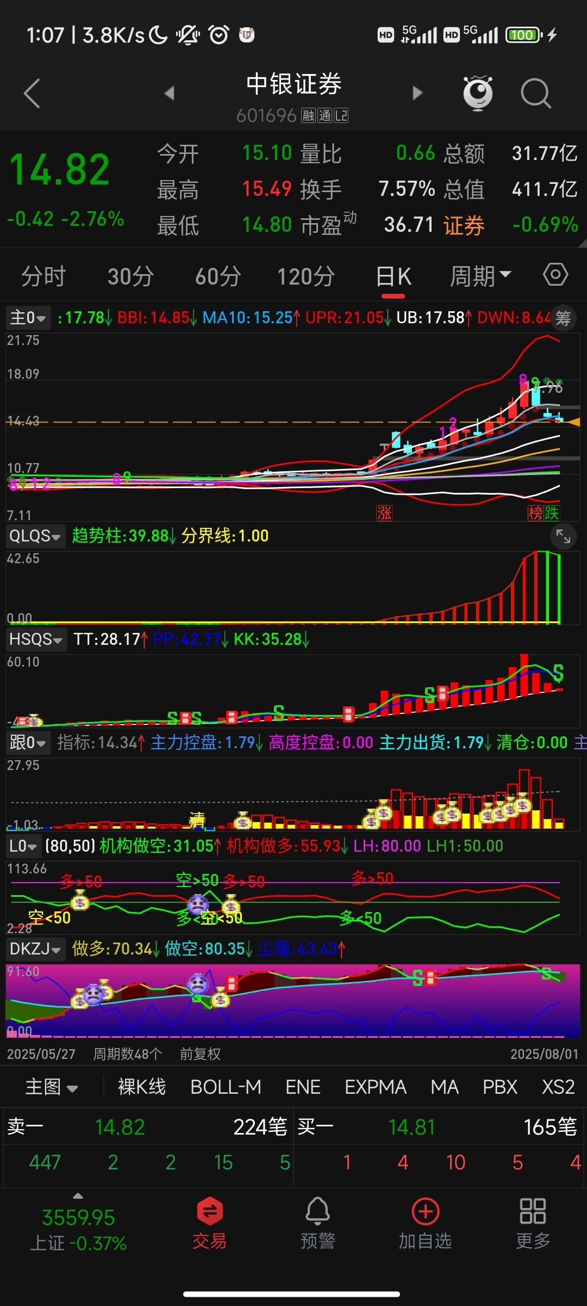Expand QLQS indicator panel to fullscreen
Screen dimensions: 587x1306
tap(563, 537)
